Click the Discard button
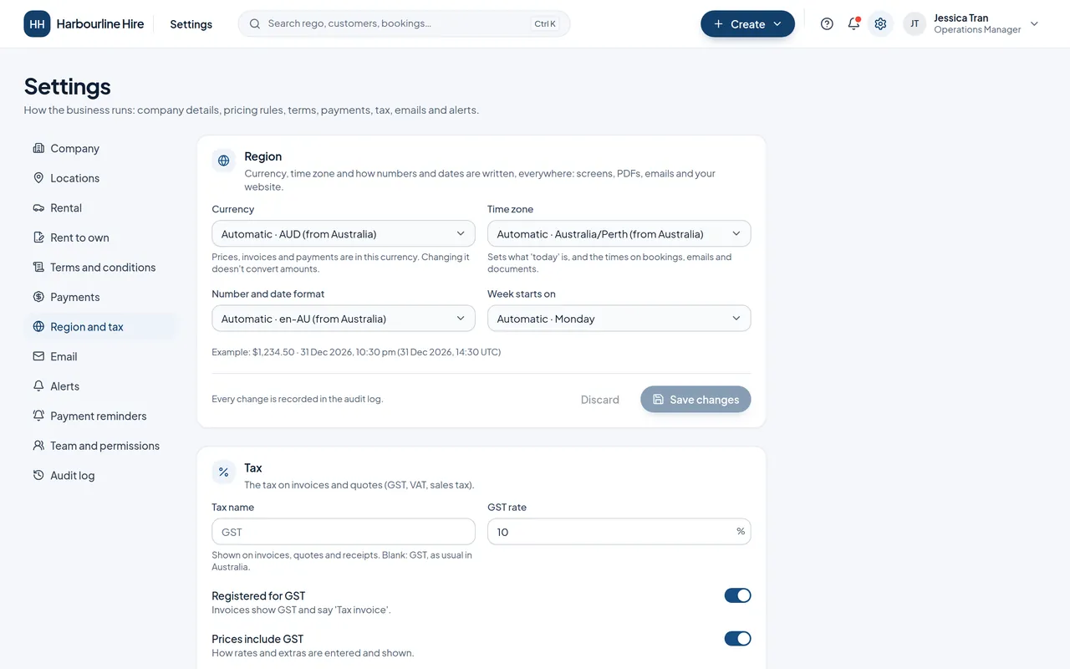The height and width of the screenshot is (669, 1070). click(x=600, y=400)
